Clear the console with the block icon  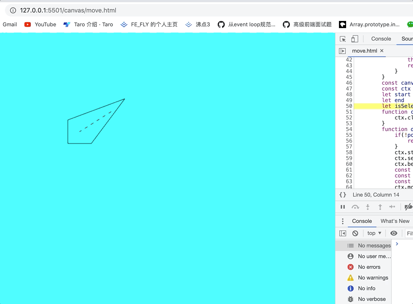click(x=355, y=233)
